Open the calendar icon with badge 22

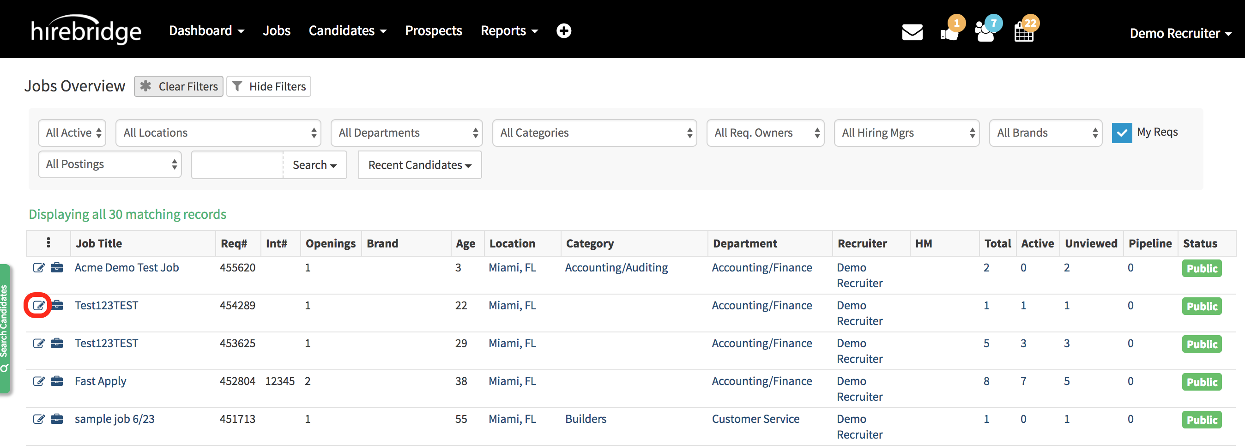tap(1024, 32)
